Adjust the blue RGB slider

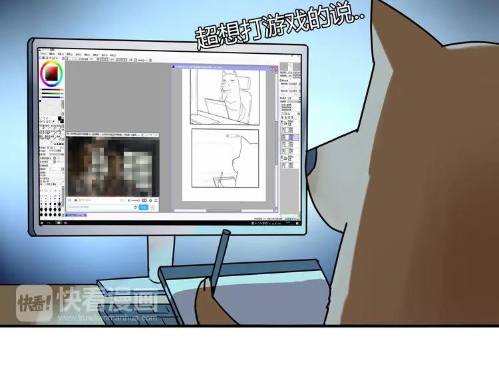pos(51,97)
